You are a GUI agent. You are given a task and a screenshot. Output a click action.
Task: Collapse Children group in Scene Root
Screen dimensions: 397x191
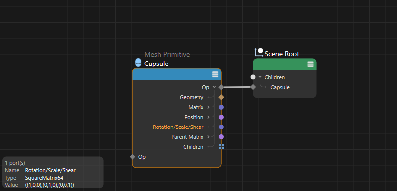click(x=260, y=77)
